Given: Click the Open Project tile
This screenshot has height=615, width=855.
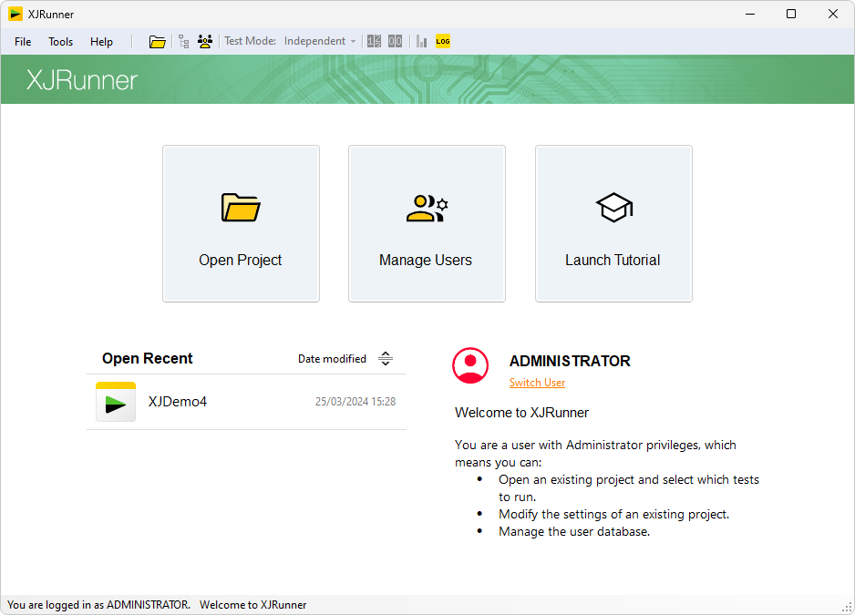Looking at the screenshot, I should click(x=241, y=223).
